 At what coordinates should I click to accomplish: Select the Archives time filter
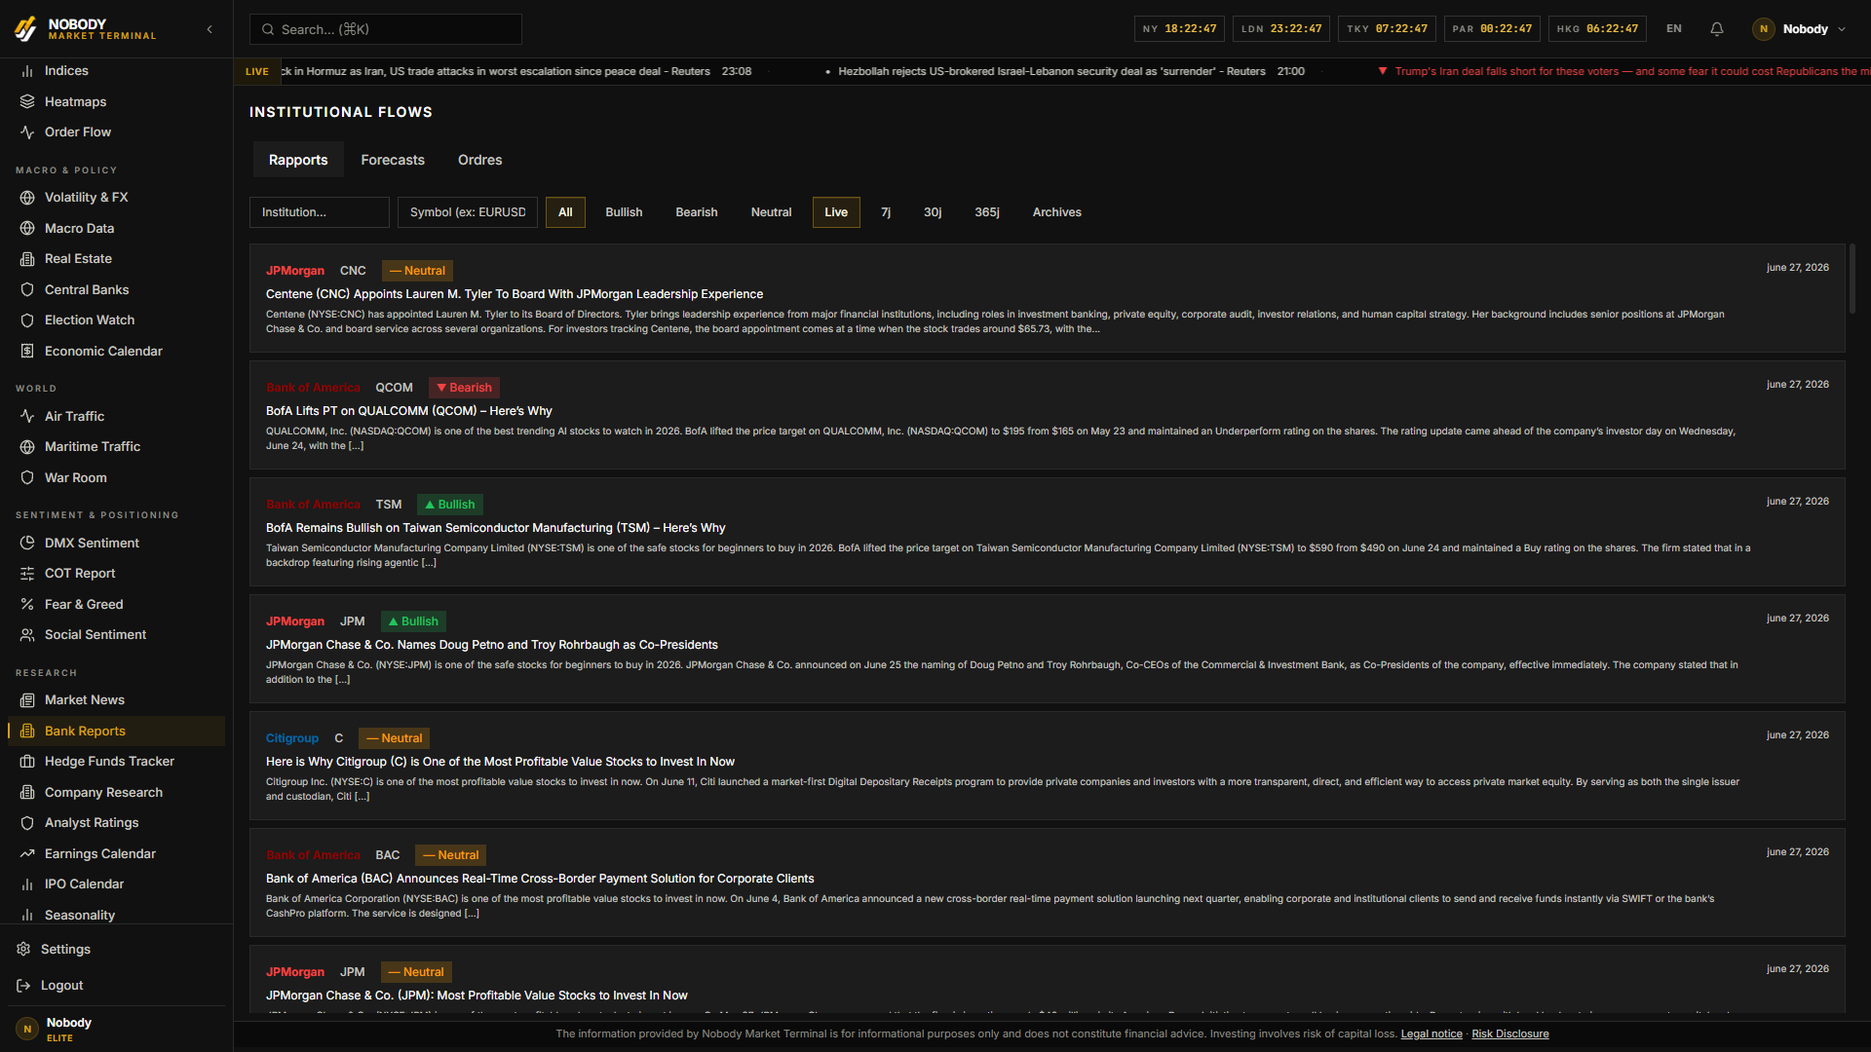coord(1057,212)
